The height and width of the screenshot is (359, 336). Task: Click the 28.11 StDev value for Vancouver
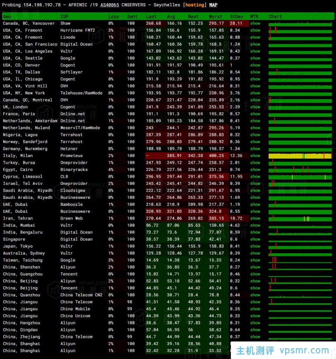tap(236, 23)
